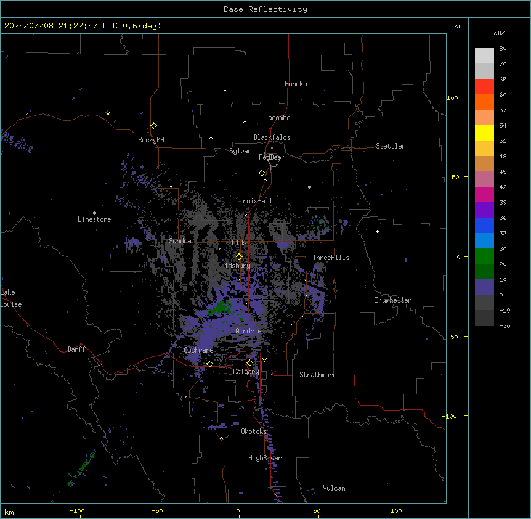Select the RedDeer city label
Viewport: 531px width, 519px height.
(x=271, y=157)
